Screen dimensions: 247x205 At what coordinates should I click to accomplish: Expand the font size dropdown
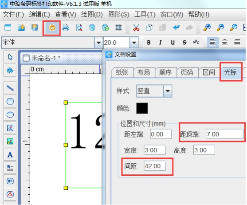(x=134, y=43)
